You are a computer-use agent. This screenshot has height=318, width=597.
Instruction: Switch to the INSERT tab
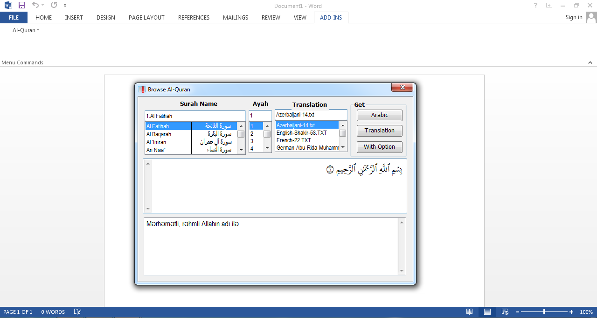point(74,18)
